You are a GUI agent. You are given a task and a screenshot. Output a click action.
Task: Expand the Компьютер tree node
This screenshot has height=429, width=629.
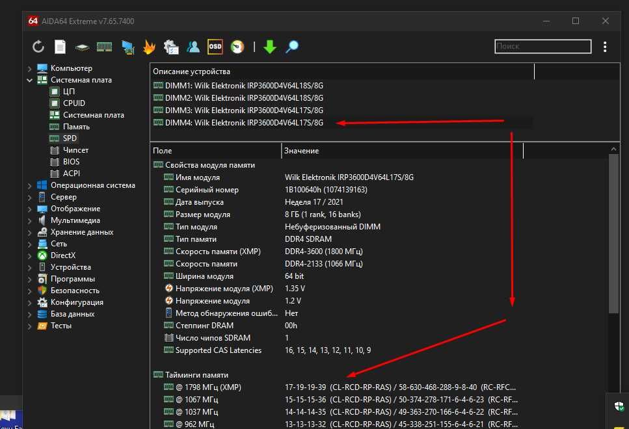(x=29, y=68)
